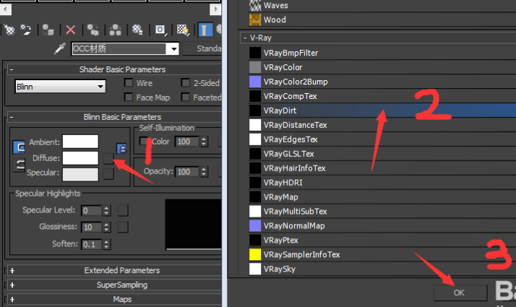Viewport: 516px width, 307px height.
Task: Click Put Material to Scene icon
Action: tap(25, 30)
